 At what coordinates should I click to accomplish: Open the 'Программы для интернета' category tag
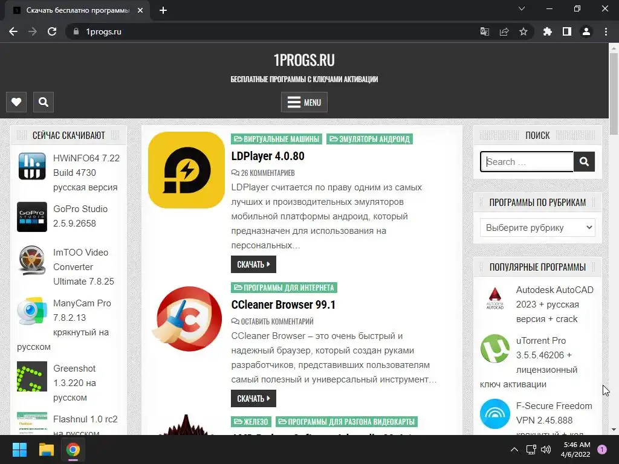click(x=284, y=288)
